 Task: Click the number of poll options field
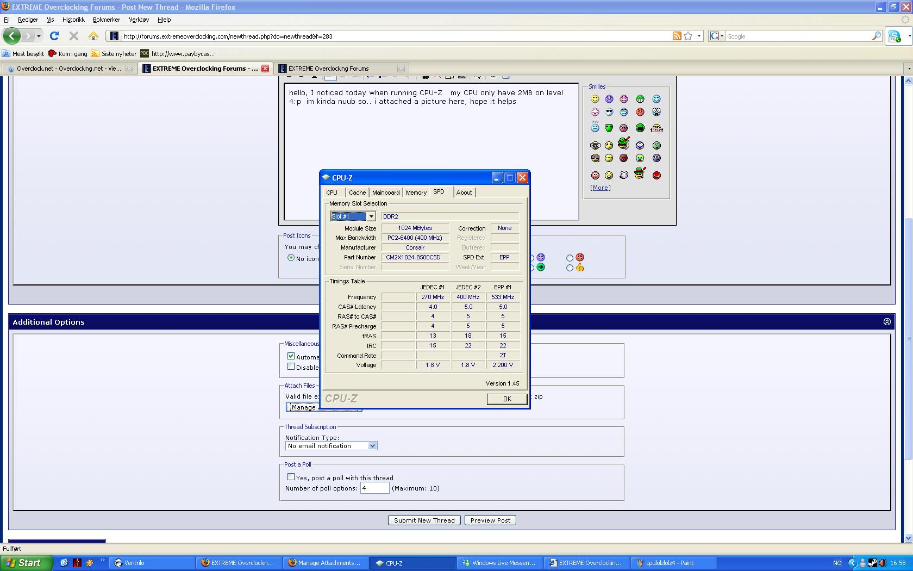pyautogui.click(x=374, y=488)
